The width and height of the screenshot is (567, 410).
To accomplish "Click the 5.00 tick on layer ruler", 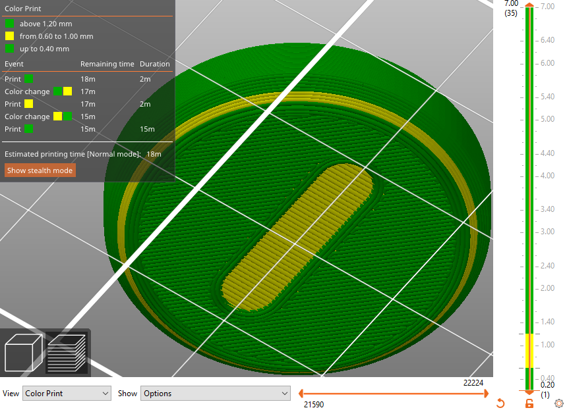I will (x=547, y=119).
